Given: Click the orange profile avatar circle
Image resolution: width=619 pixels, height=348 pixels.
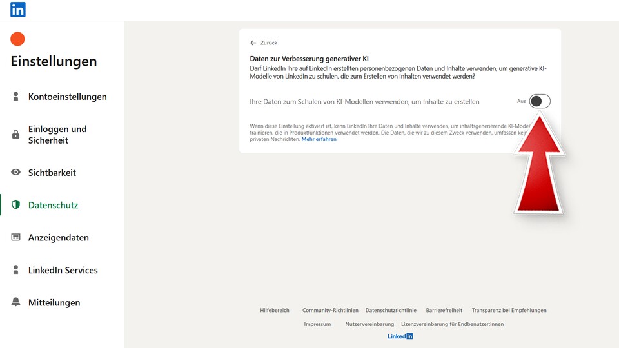Looking at the screenshot, I should (18, 39).
